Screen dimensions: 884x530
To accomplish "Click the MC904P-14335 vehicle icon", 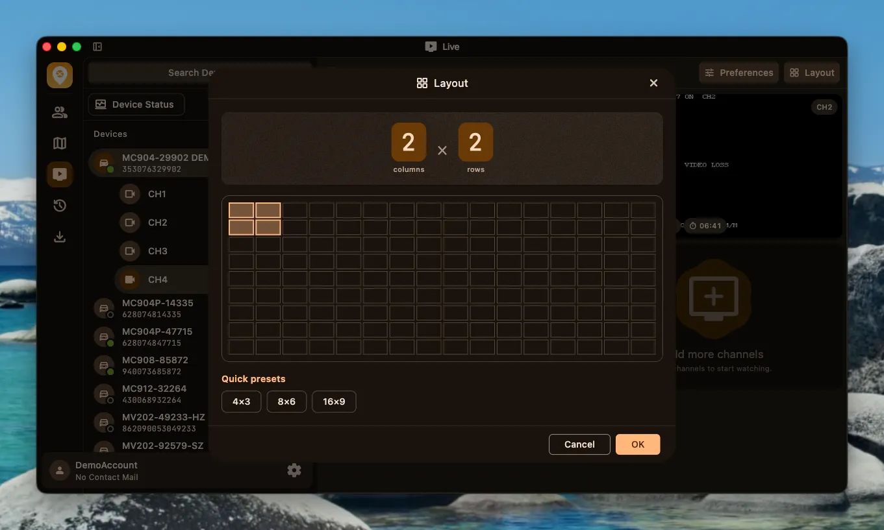I will coord(104,308).
